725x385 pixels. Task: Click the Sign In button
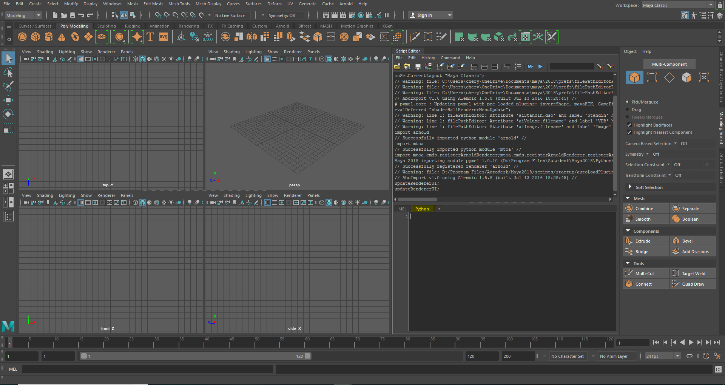click(424, 15)
